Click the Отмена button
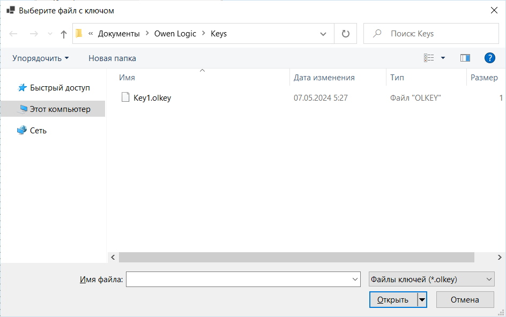Viewport: 506px width, 317px height. click(x=465, y=300)
